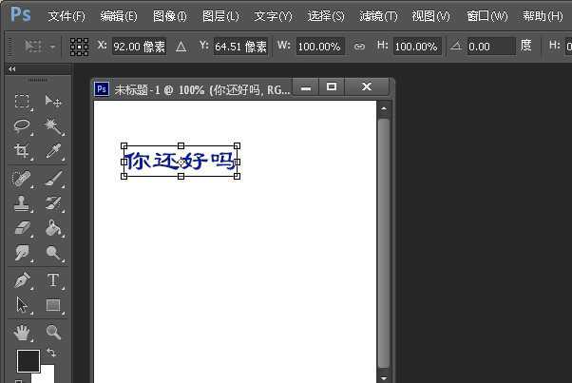Viewport: 572px width, 383px height.
Task: Toggle the maintain aspect ratio link
Action: click(x=358, y=47)
